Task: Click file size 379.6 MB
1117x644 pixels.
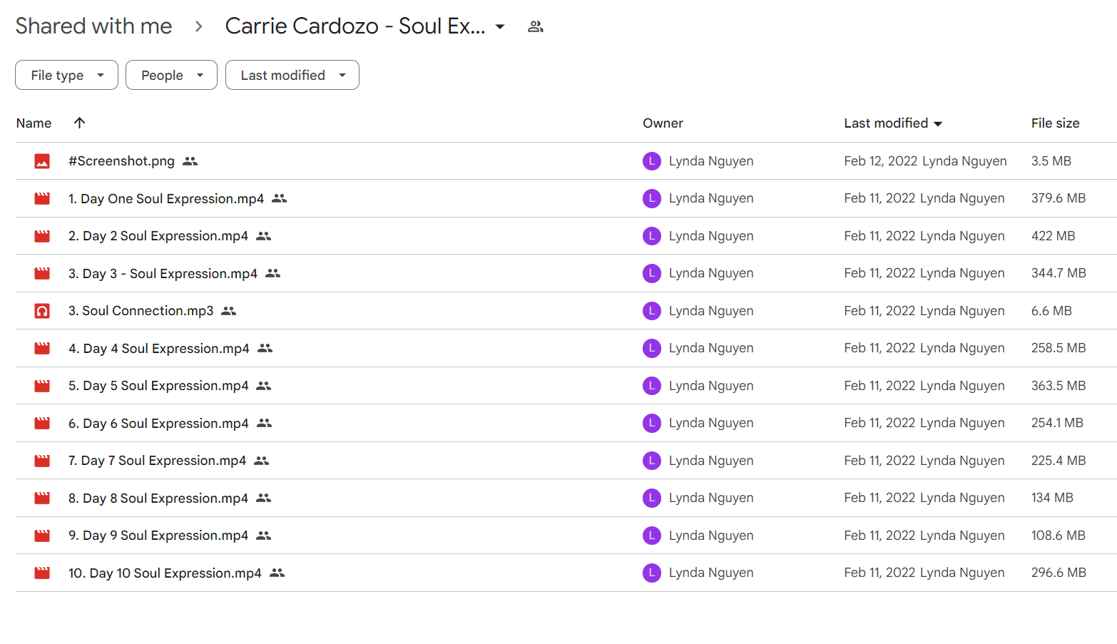Action: pos(1059,198)
